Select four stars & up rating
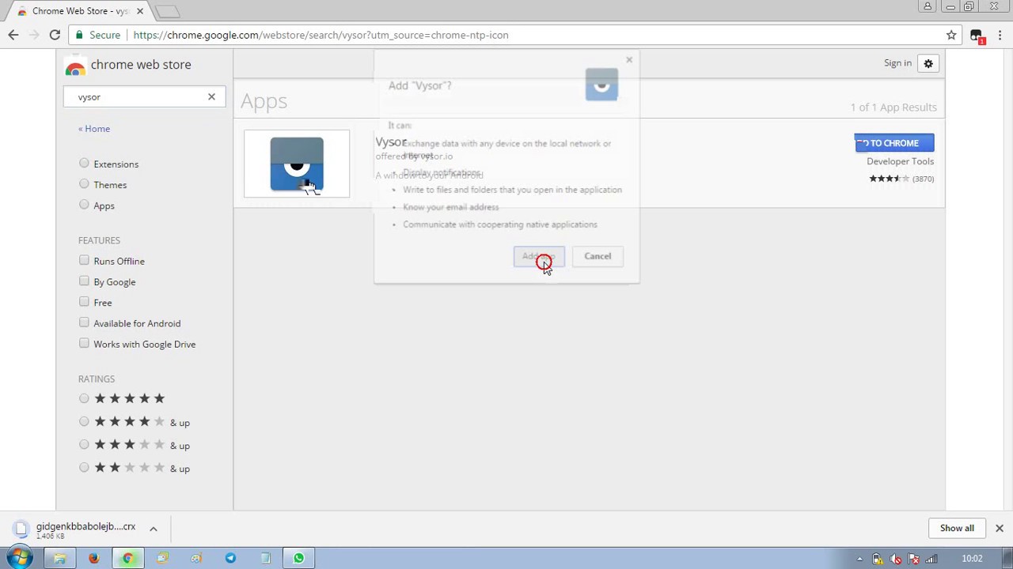Screen dimensions: 1013x569 (84, 421)
